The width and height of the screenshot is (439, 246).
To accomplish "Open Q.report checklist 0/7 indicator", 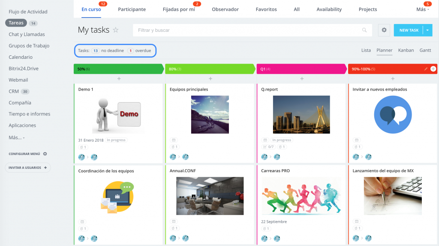I will coord(268,147).
